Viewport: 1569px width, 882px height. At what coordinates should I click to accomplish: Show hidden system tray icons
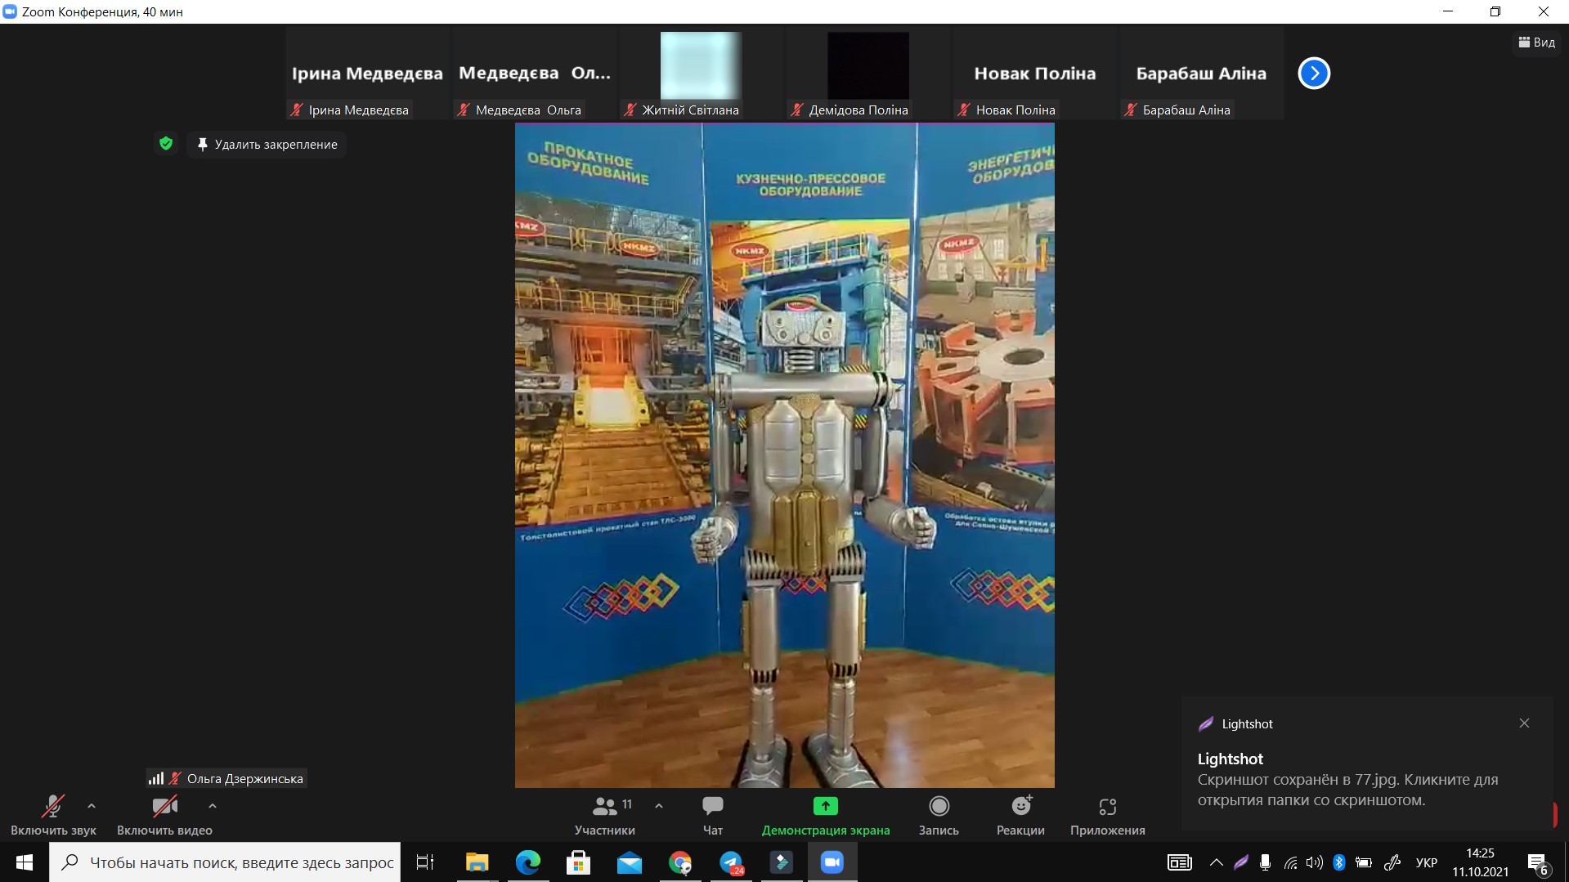point(1217,862)
